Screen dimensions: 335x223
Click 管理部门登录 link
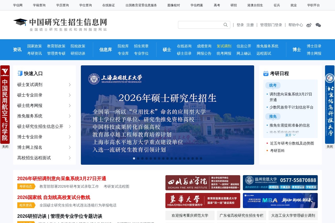(271, 25)
